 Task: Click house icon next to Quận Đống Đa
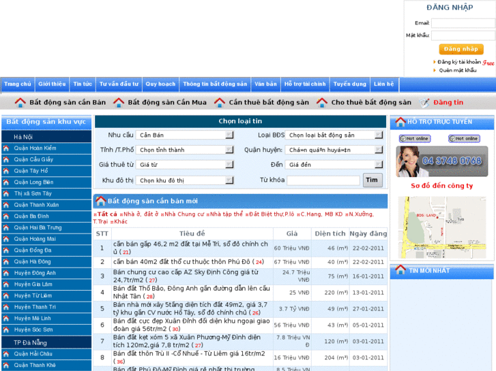(x=6, y=251)
